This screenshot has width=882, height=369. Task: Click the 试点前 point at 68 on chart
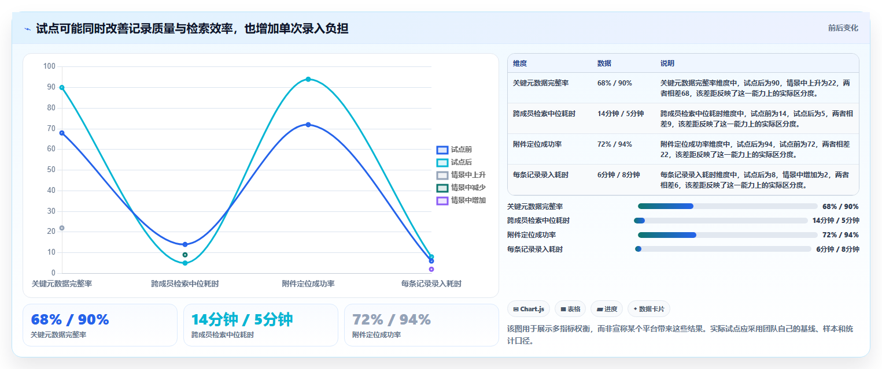pos(62,133)
